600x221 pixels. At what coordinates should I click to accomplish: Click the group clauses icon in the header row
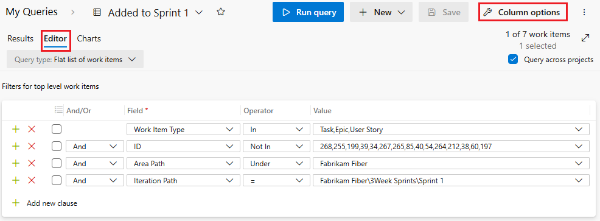[58, 110]
